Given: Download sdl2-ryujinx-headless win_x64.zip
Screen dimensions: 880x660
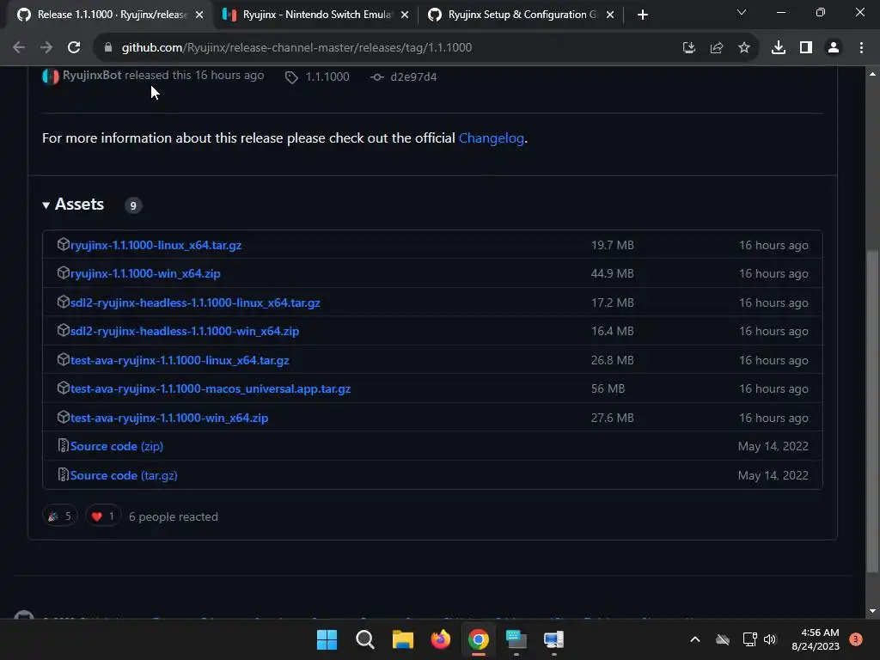Looking at the screenshot, I should tap(185, 331).
